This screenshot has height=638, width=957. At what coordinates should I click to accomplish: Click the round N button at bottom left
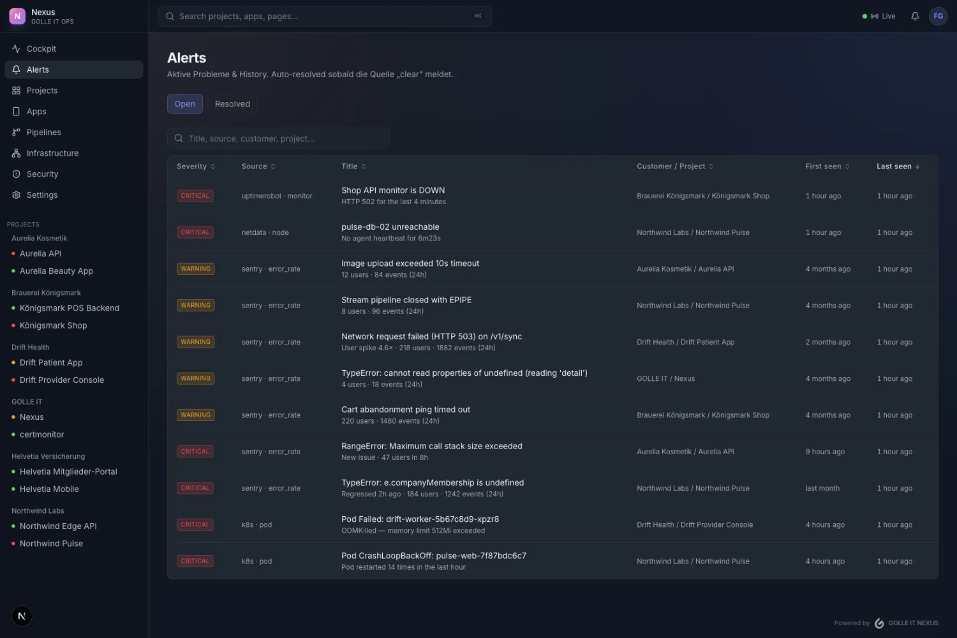22,616
